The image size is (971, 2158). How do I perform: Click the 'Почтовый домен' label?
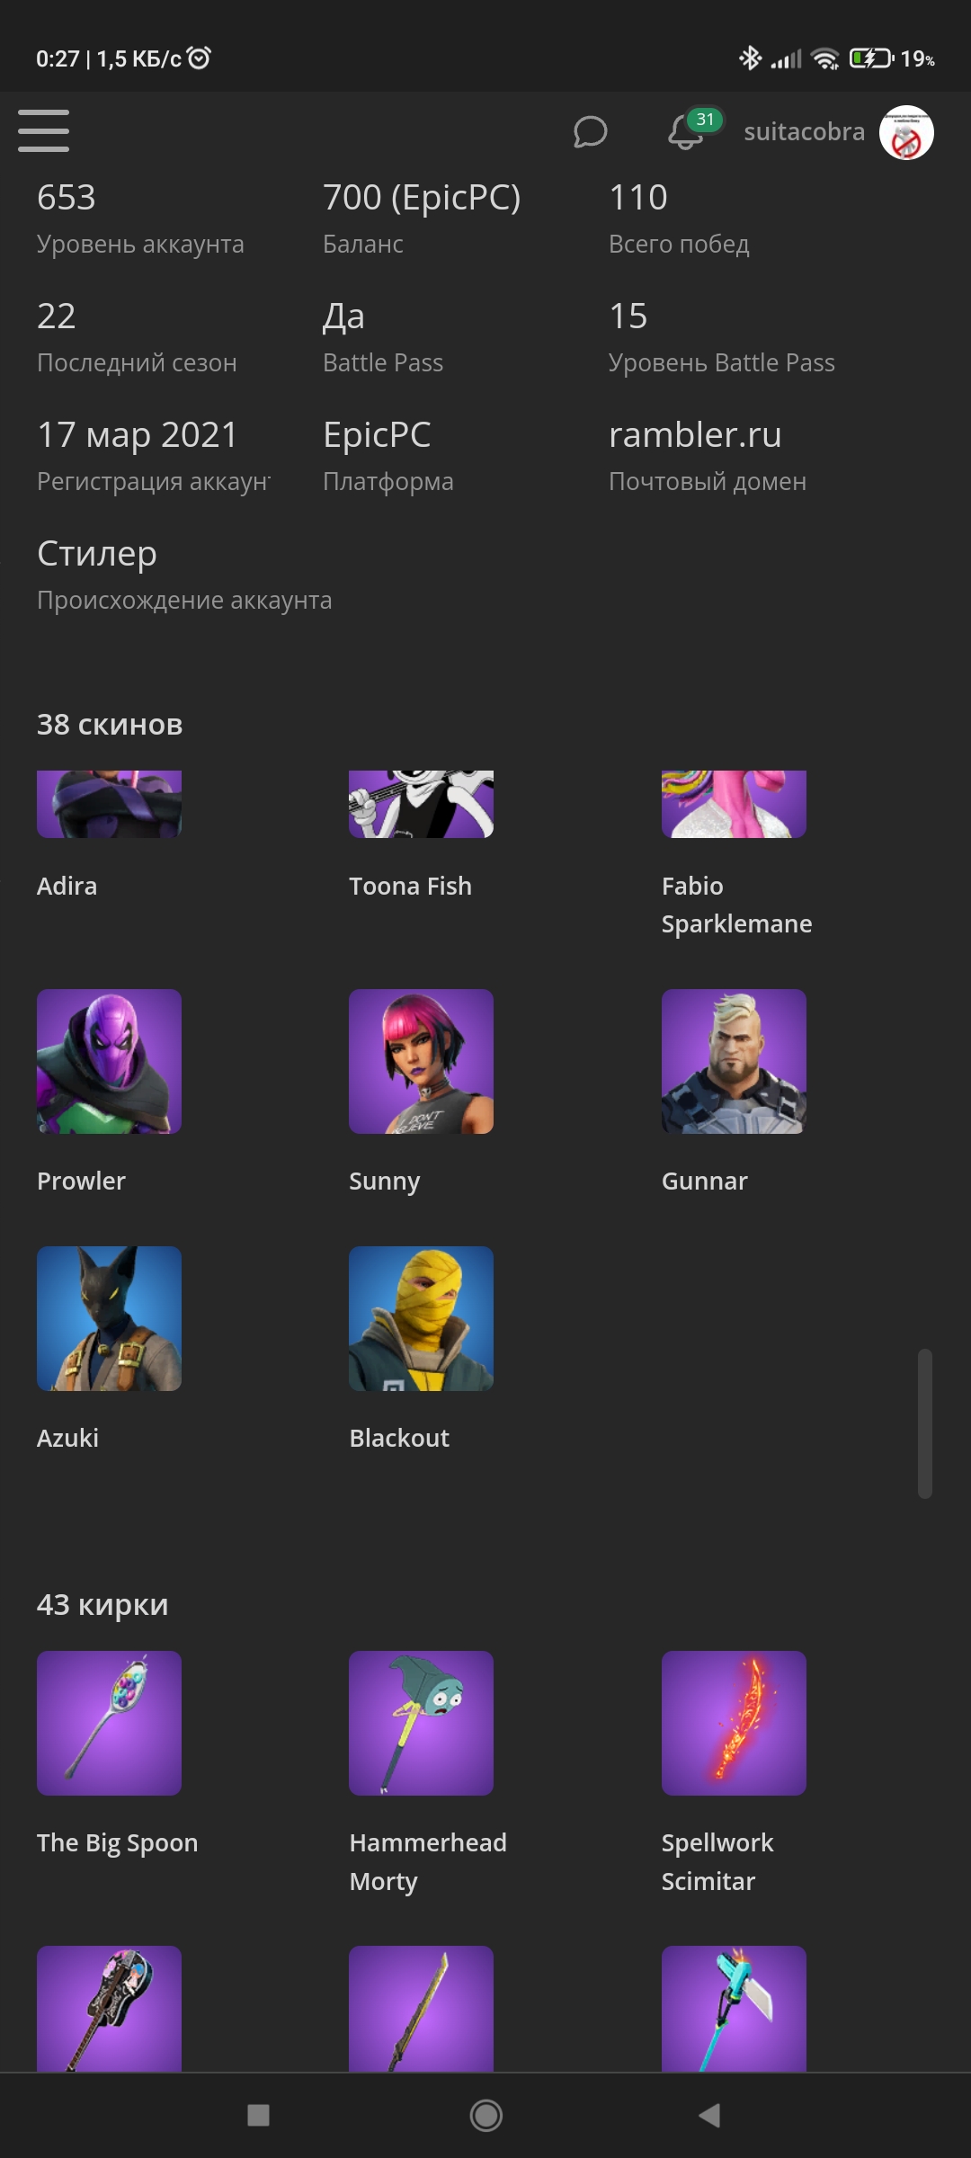point(708,482)
